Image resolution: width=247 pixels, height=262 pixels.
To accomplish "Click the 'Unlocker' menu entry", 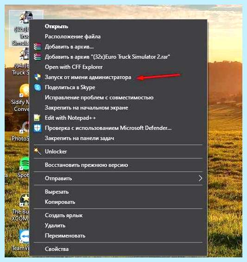I will (x=118, y=152).
